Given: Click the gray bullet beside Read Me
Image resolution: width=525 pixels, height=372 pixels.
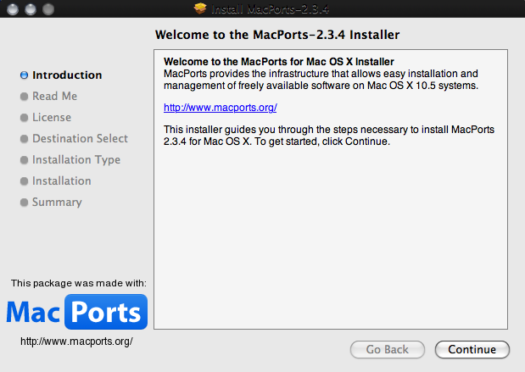Looking at the screenshot, I should (x=24, y=97).
